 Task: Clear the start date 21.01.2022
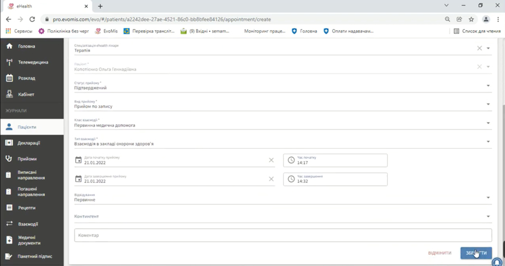(271, 160)
